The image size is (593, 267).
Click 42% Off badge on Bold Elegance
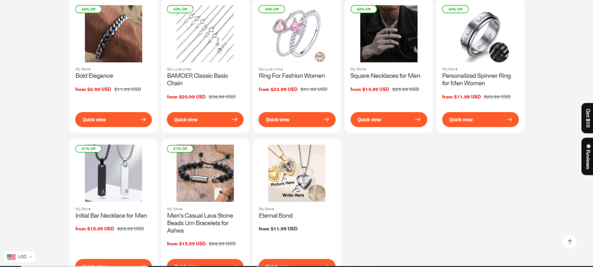point(89,9)
